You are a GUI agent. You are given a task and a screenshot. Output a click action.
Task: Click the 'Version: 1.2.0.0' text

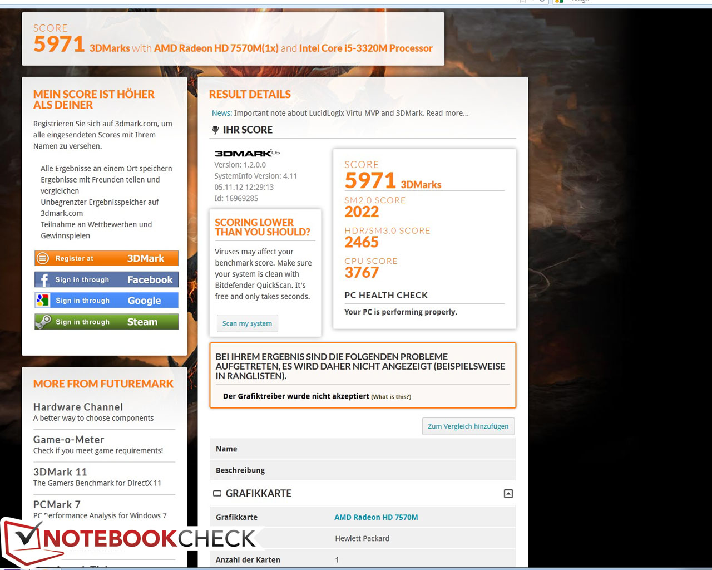coord(240,165)
